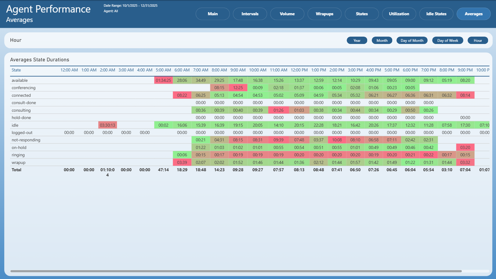The image size is (496, 279).
Task: Choose Day of Month grouping
Action: point(412,40)
